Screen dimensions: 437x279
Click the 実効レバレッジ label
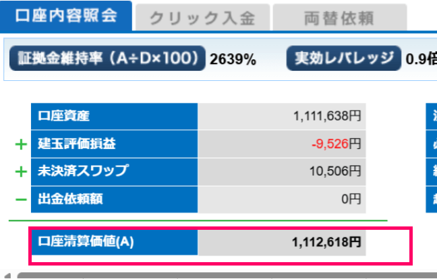[x=343, y=57]
